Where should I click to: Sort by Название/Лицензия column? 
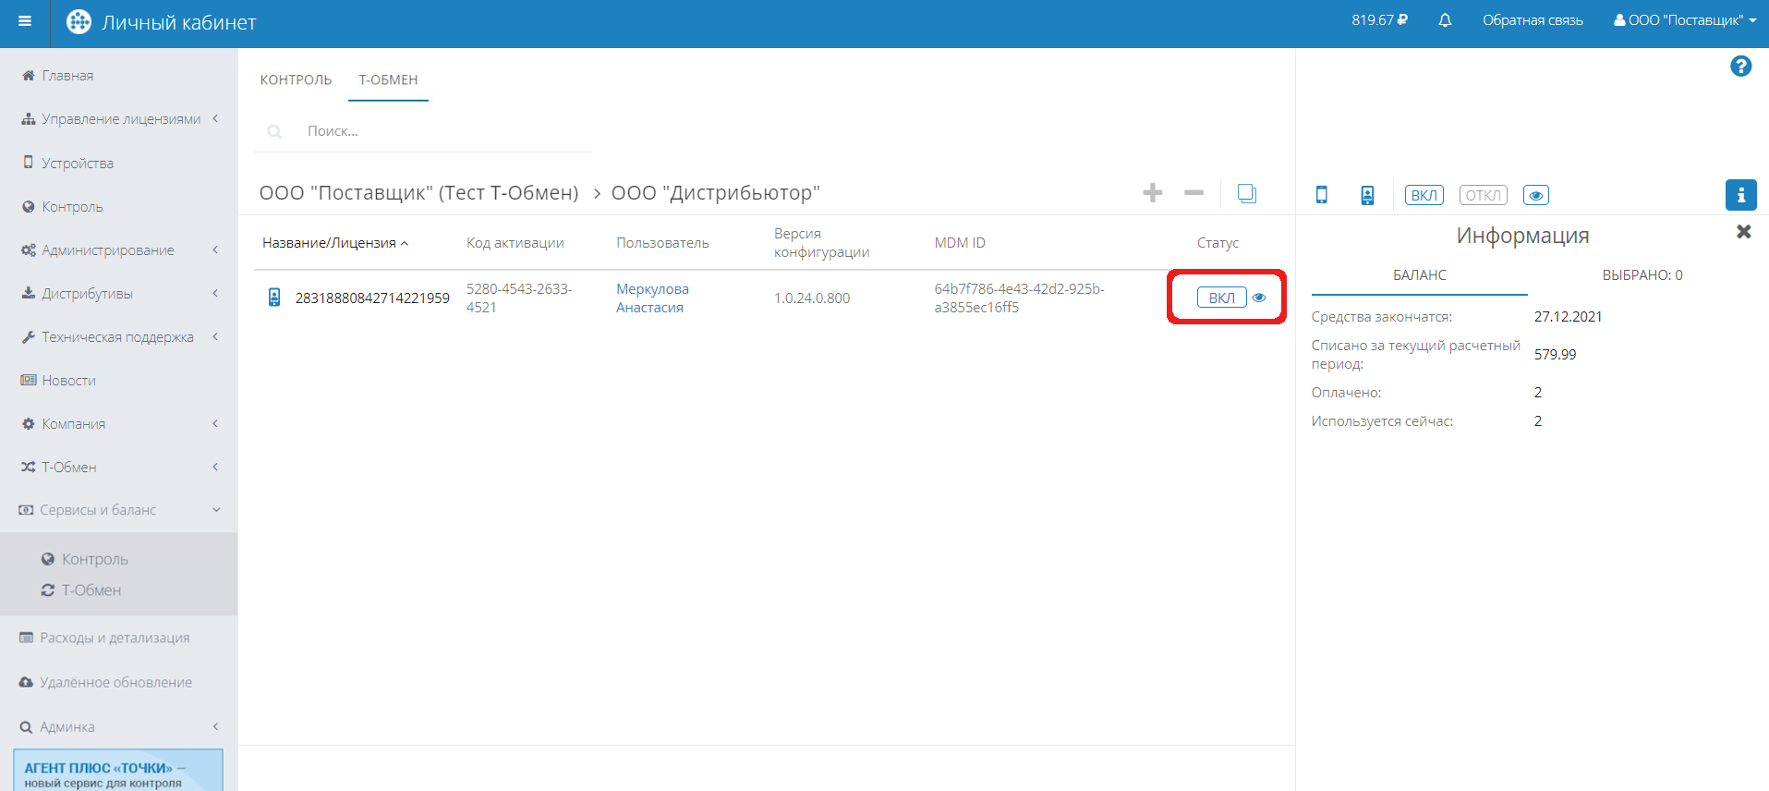tap(334, 243)
